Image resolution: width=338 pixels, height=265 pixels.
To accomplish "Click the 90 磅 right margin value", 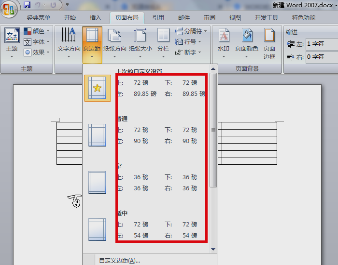I will pos(190,141).
